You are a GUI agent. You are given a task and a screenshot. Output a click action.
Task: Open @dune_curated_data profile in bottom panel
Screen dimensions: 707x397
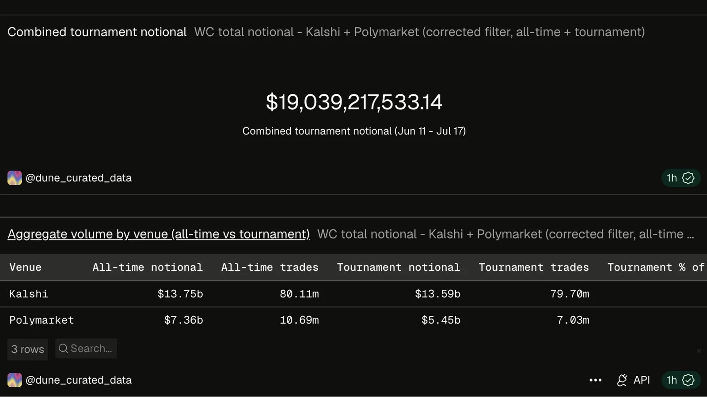click(78, 380)
